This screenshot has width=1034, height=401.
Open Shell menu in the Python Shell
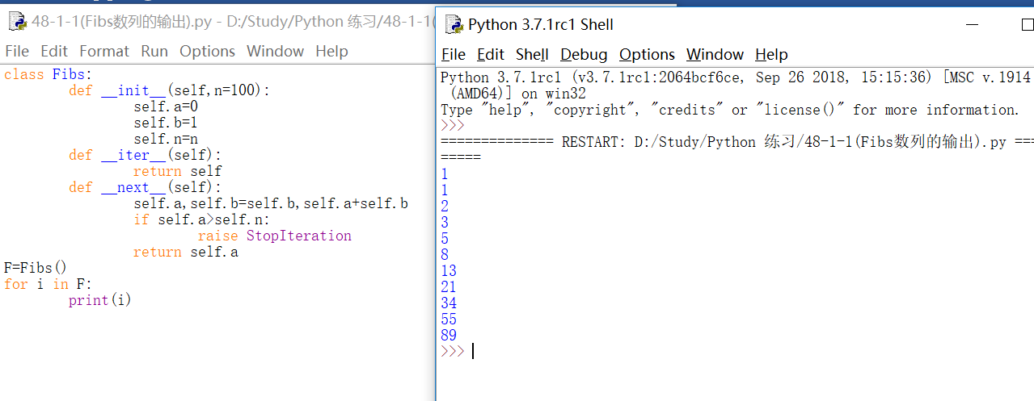[x=532, y=54]
